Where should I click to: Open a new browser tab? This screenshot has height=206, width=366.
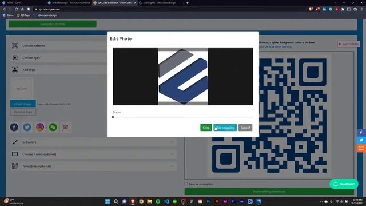(x=187, y=3)
